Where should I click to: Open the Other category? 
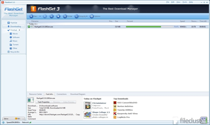[x=13, y=48]
